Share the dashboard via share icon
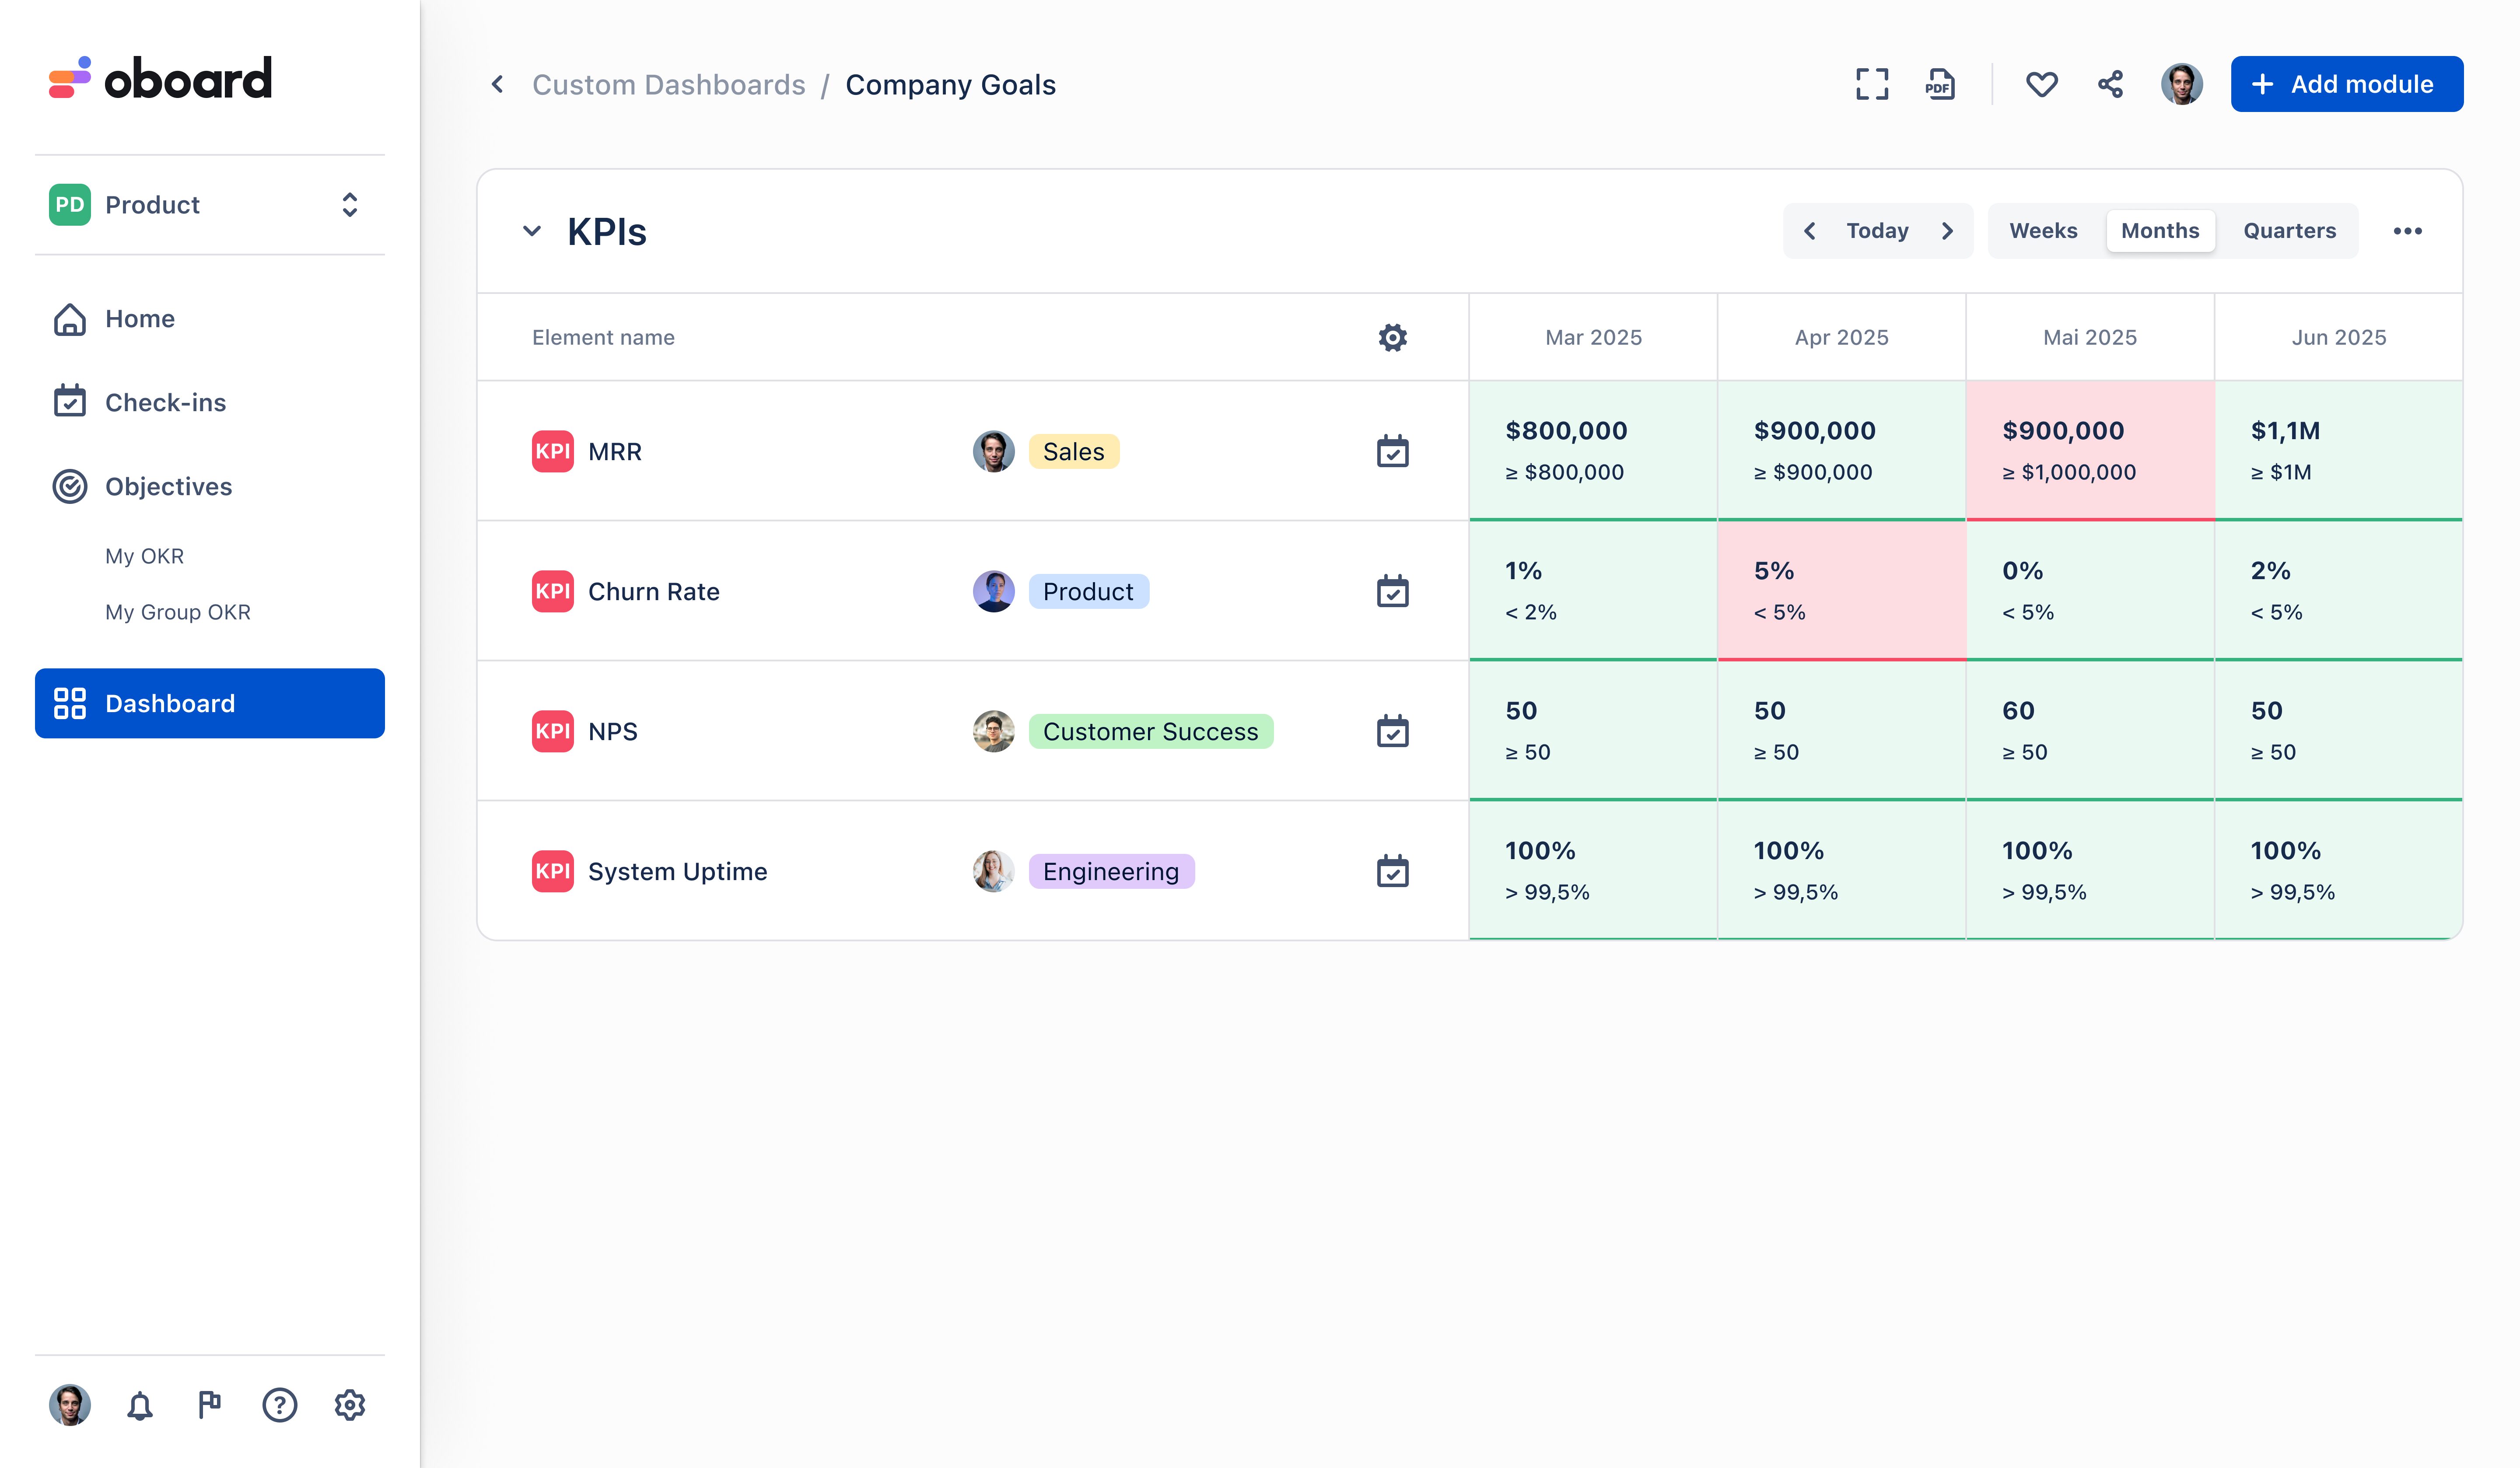 2110,84
